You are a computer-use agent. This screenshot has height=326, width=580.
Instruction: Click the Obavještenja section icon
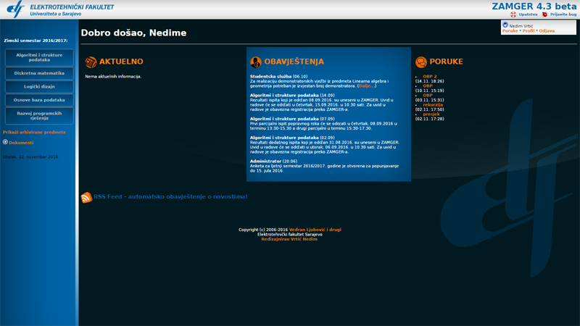coord(256,62)
